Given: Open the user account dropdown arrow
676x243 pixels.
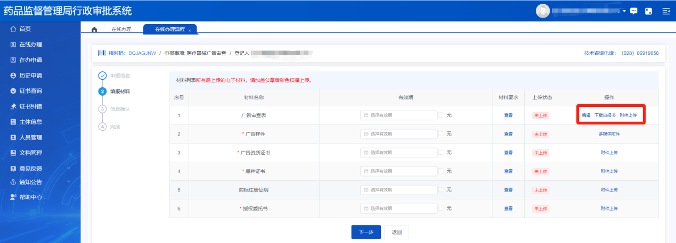Looking at the screenshot, I should 624,11.
